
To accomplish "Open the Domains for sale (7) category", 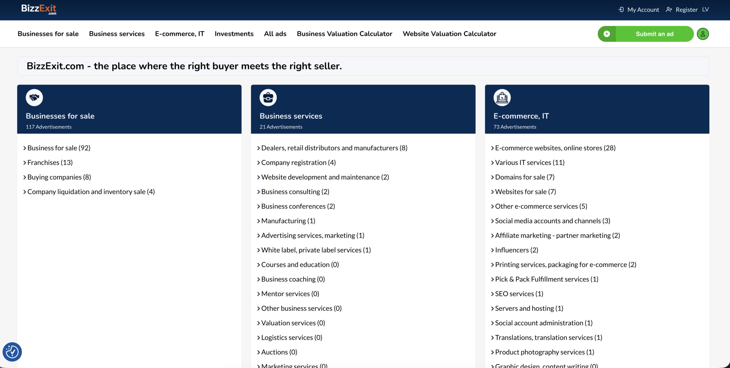I will pyautogui.click(x=524, y=177).
